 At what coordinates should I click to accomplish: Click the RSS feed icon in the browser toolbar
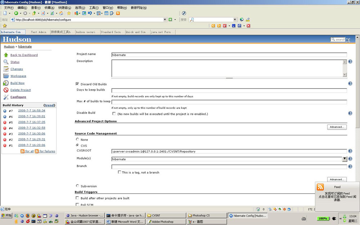click(x=118, y=13)
